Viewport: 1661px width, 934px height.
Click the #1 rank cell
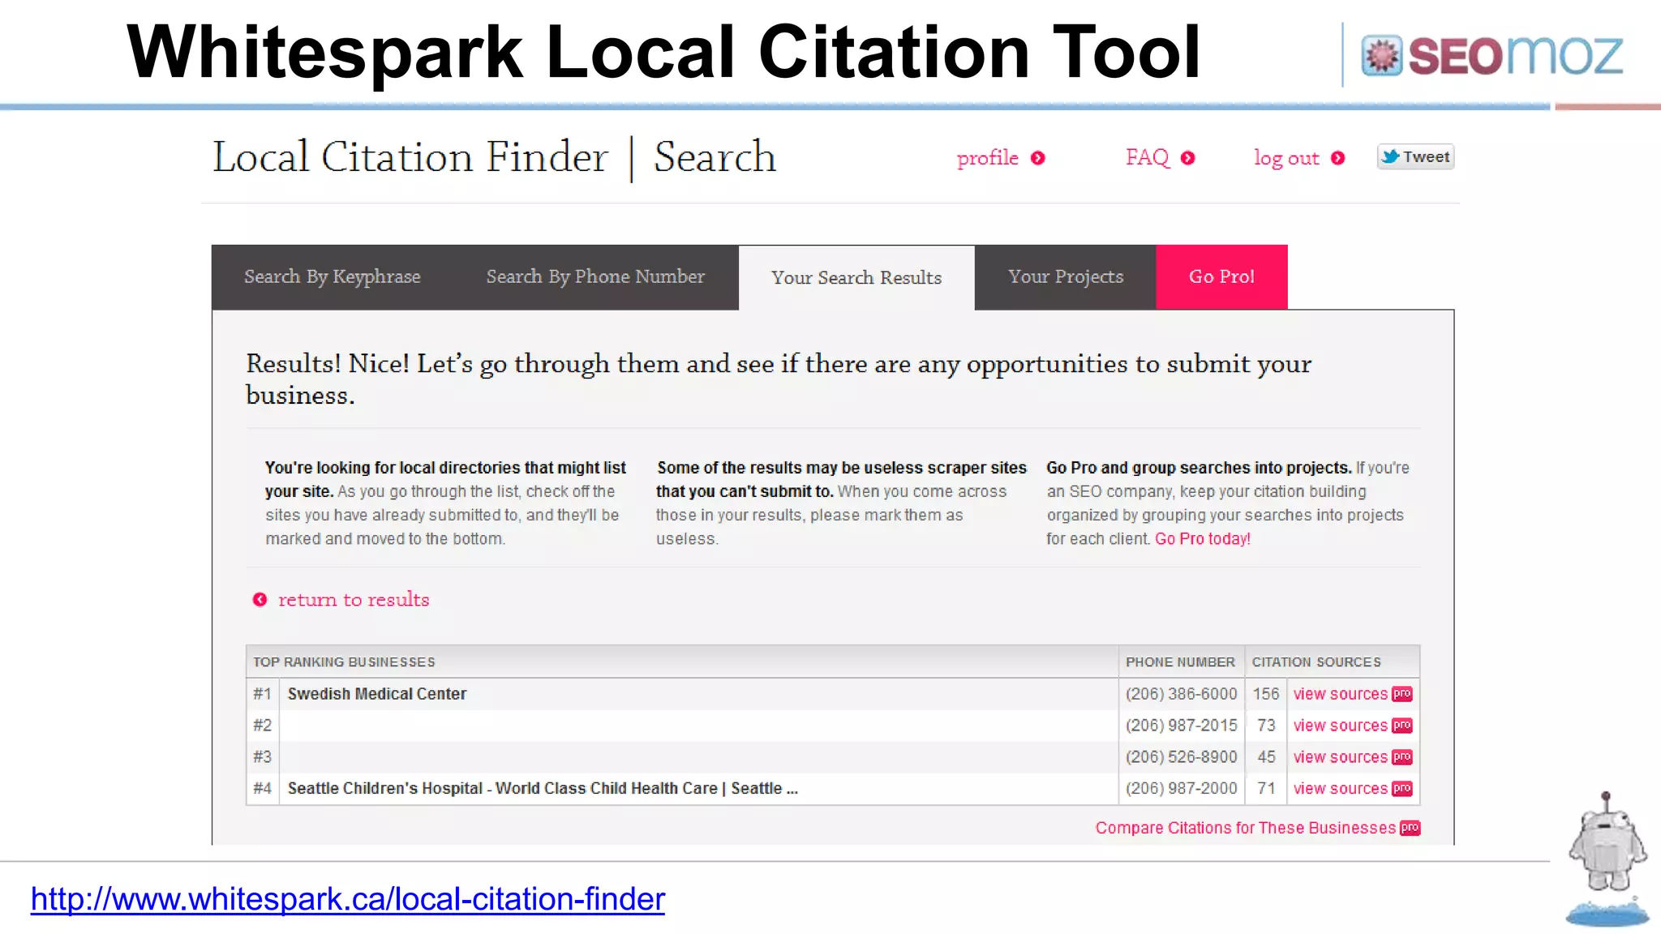262,694
